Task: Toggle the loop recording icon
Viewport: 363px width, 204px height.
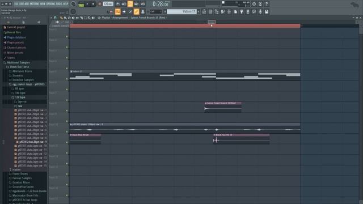Action: [143, 4]
